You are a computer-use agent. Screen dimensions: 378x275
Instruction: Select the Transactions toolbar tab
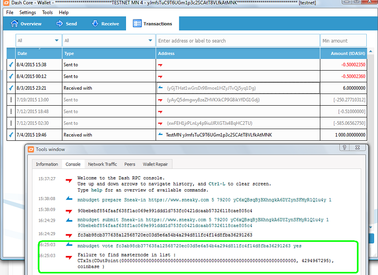152,24
